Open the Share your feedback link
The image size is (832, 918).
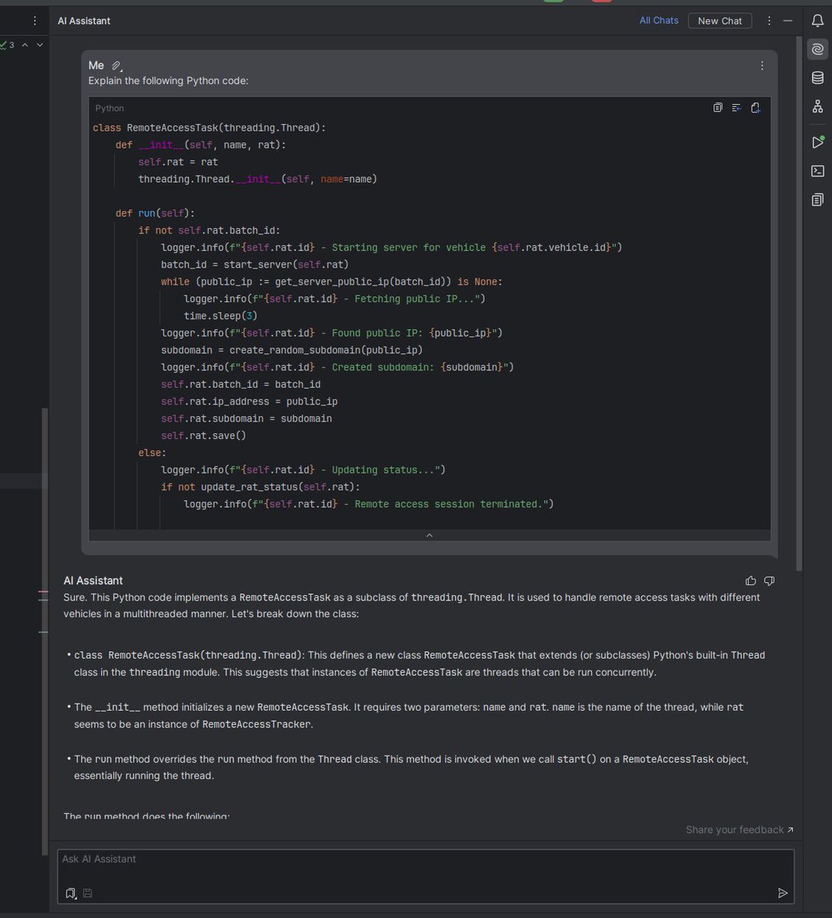[739, 830]
